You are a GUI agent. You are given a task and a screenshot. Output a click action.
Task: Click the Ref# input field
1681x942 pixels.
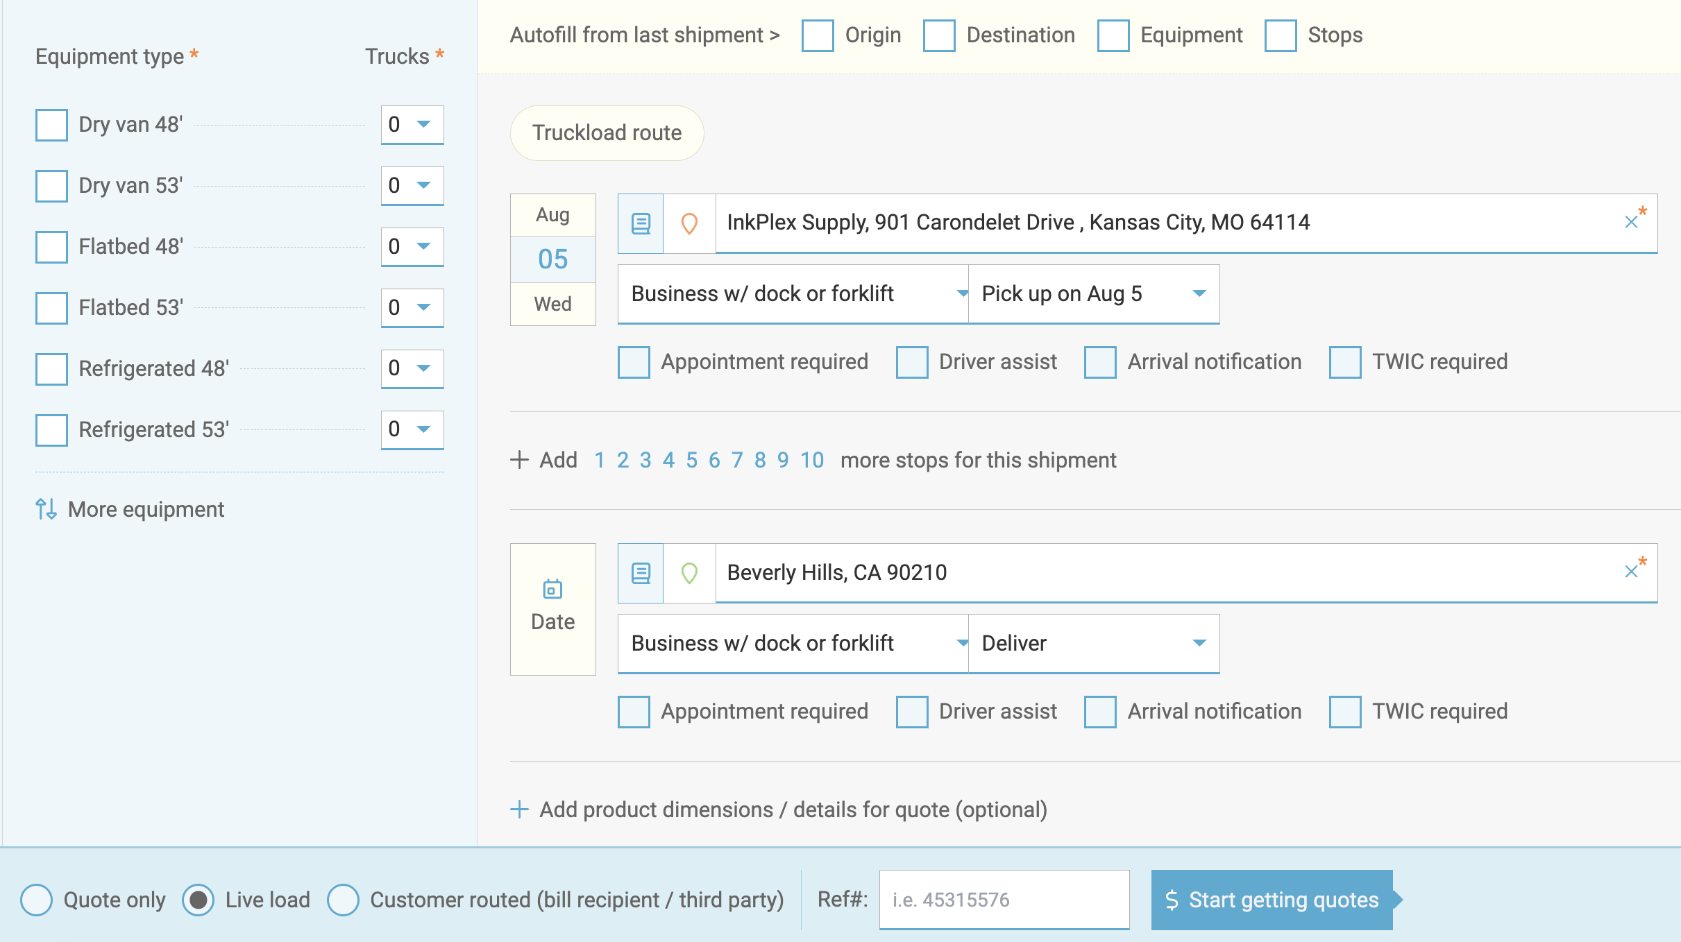pos(1004,900)
